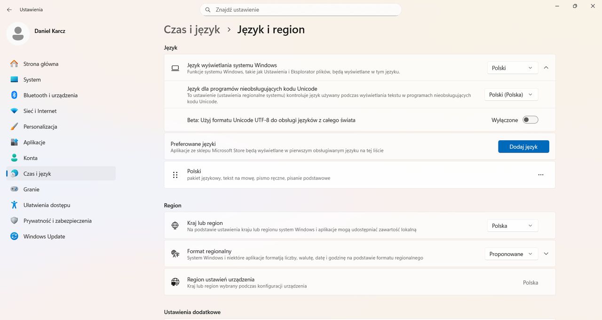This screenshot has width=602, height=320.
Task: Open Personalizacja from the sidebar
Action: pyautogui.click(x=14, y=127)
